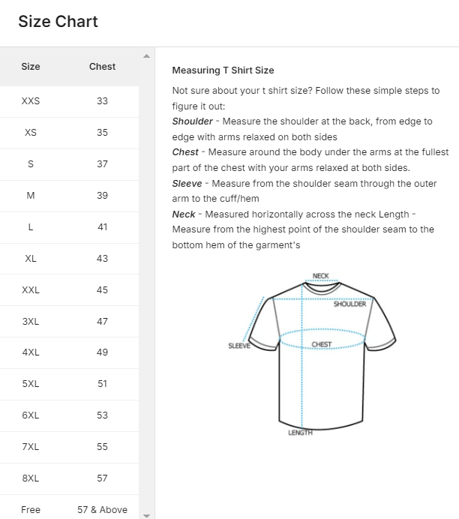Click the LENGTH label below the T-shirt
Image resolution: width=459 pixels, height=519 pixels.
[x=300, y=433]
